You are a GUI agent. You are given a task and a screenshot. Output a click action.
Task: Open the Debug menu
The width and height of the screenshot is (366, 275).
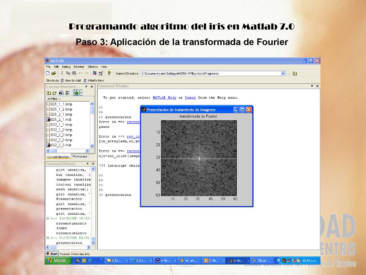(66, 67)
